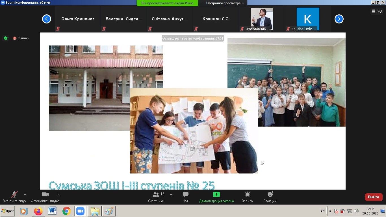Click the Пуск start button
Image resolution: width=386 pixels, height=217 pixels.
click(x=8, y=211)
